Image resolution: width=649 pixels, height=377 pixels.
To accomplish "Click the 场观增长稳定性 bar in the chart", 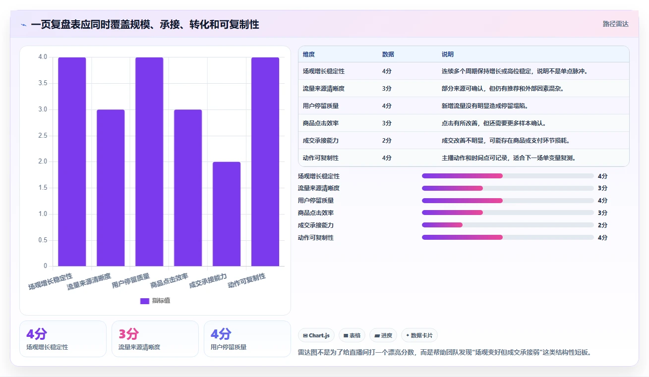I will pyautogui.click(x=72, y=162).
